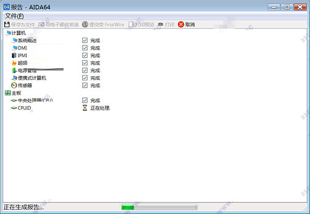This screenshot has height=214, width=310.
Task: Click the 超频 flame icon
Action: pyautogui.click(x=14, y=63)
